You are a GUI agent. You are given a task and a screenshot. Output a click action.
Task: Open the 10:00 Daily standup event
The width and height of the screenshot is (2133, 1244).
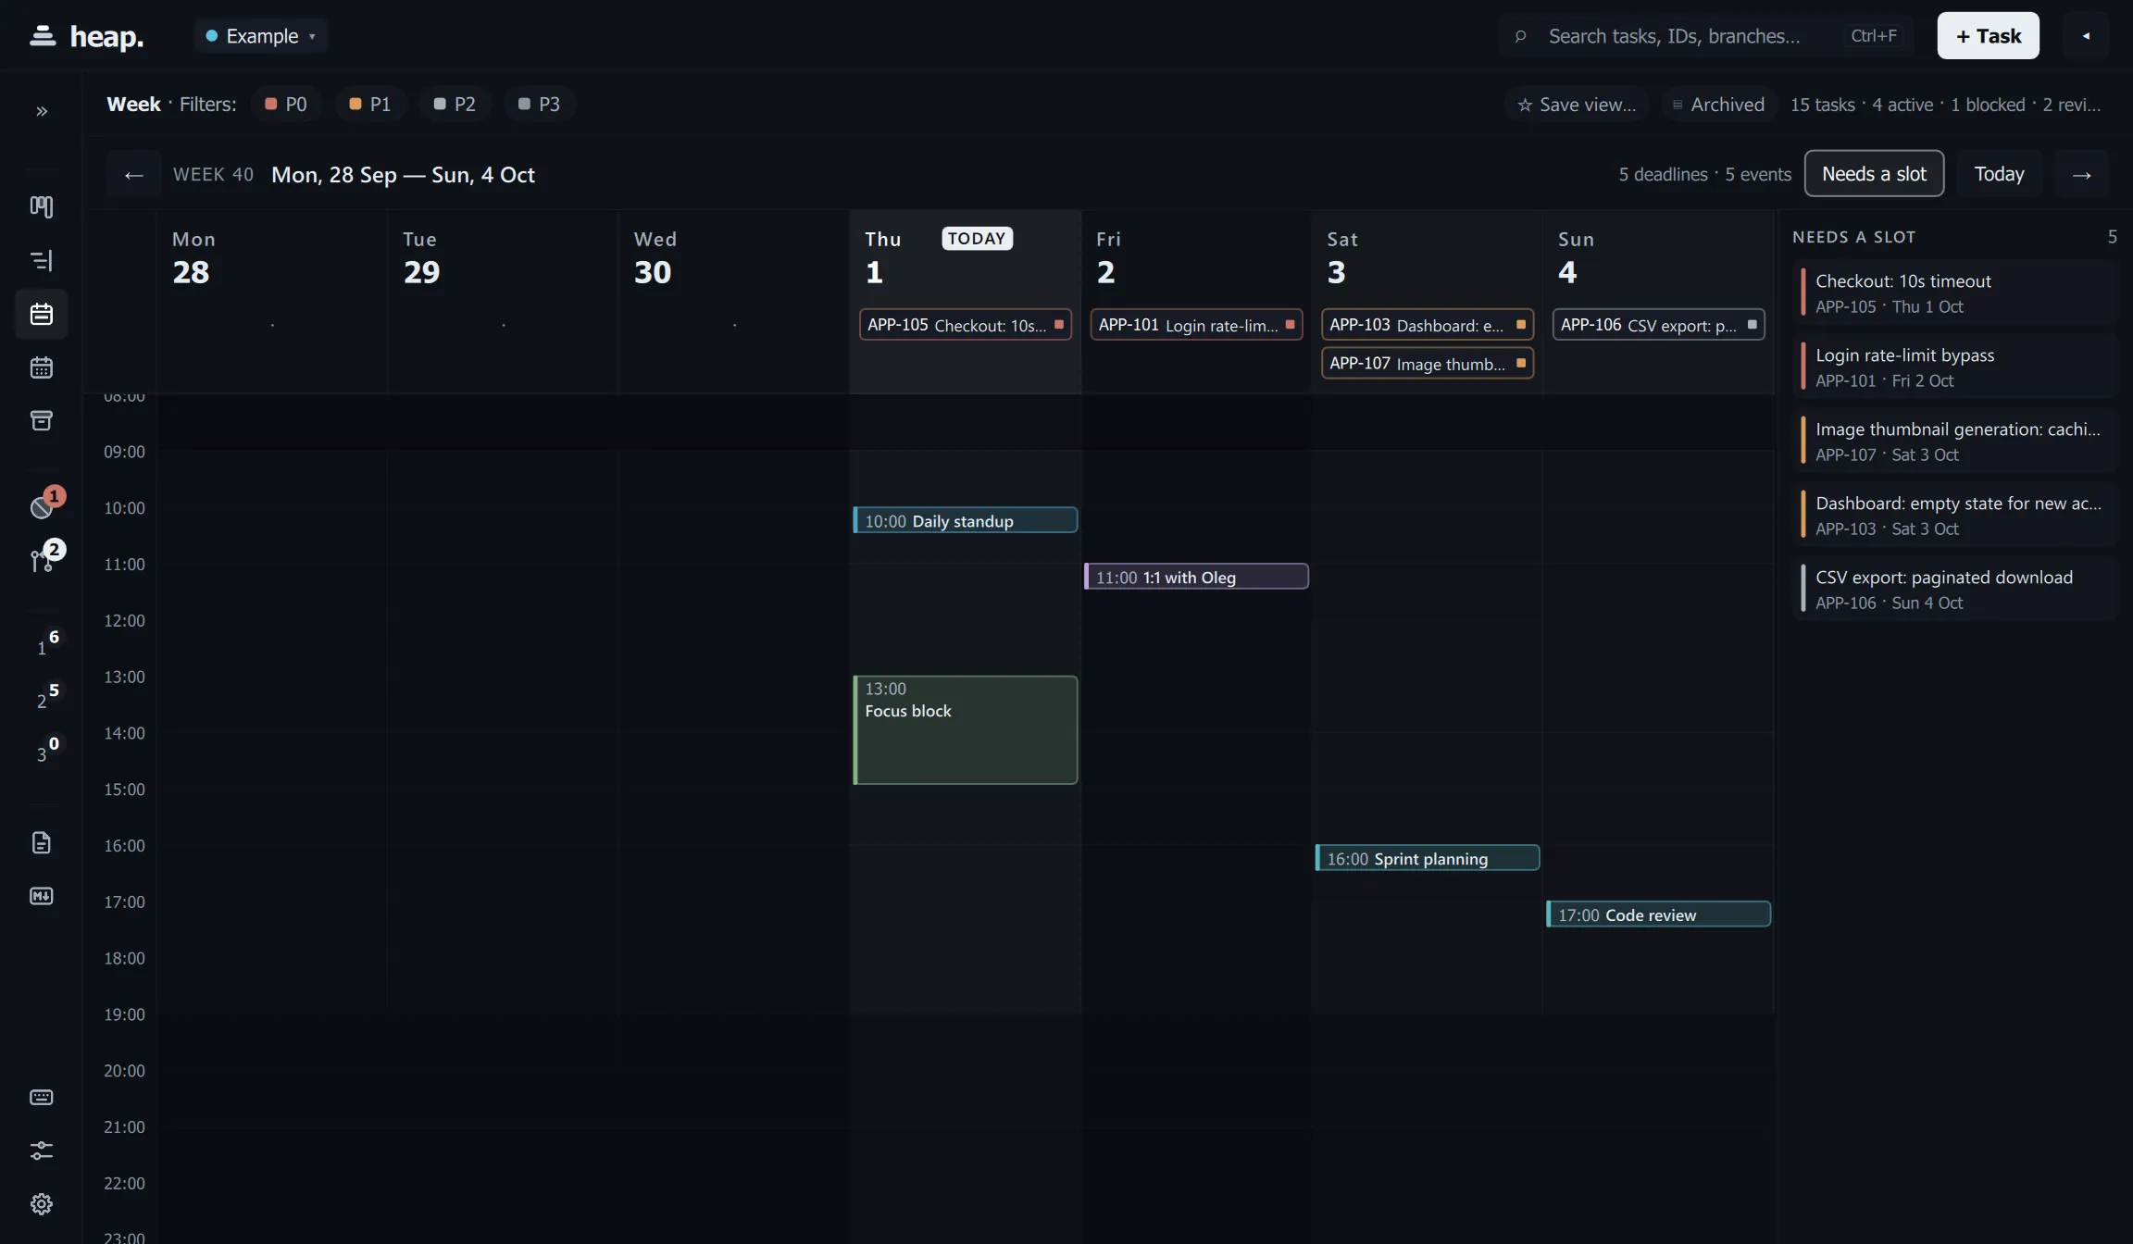tap(966, 520)
